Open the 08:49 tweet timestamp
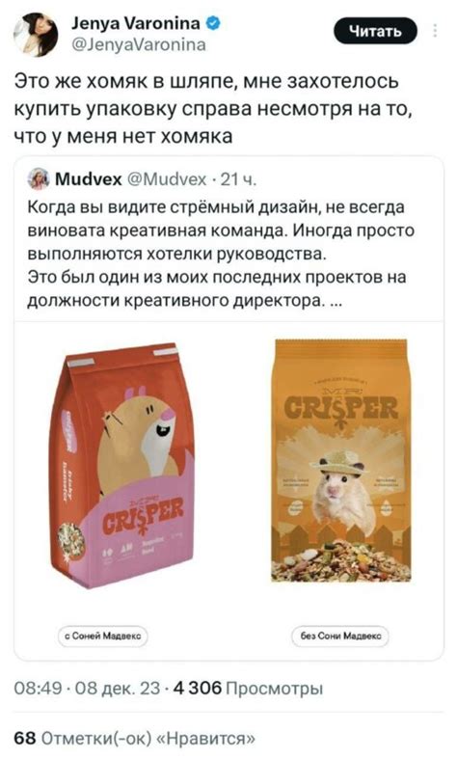 (x=39, y=688)
